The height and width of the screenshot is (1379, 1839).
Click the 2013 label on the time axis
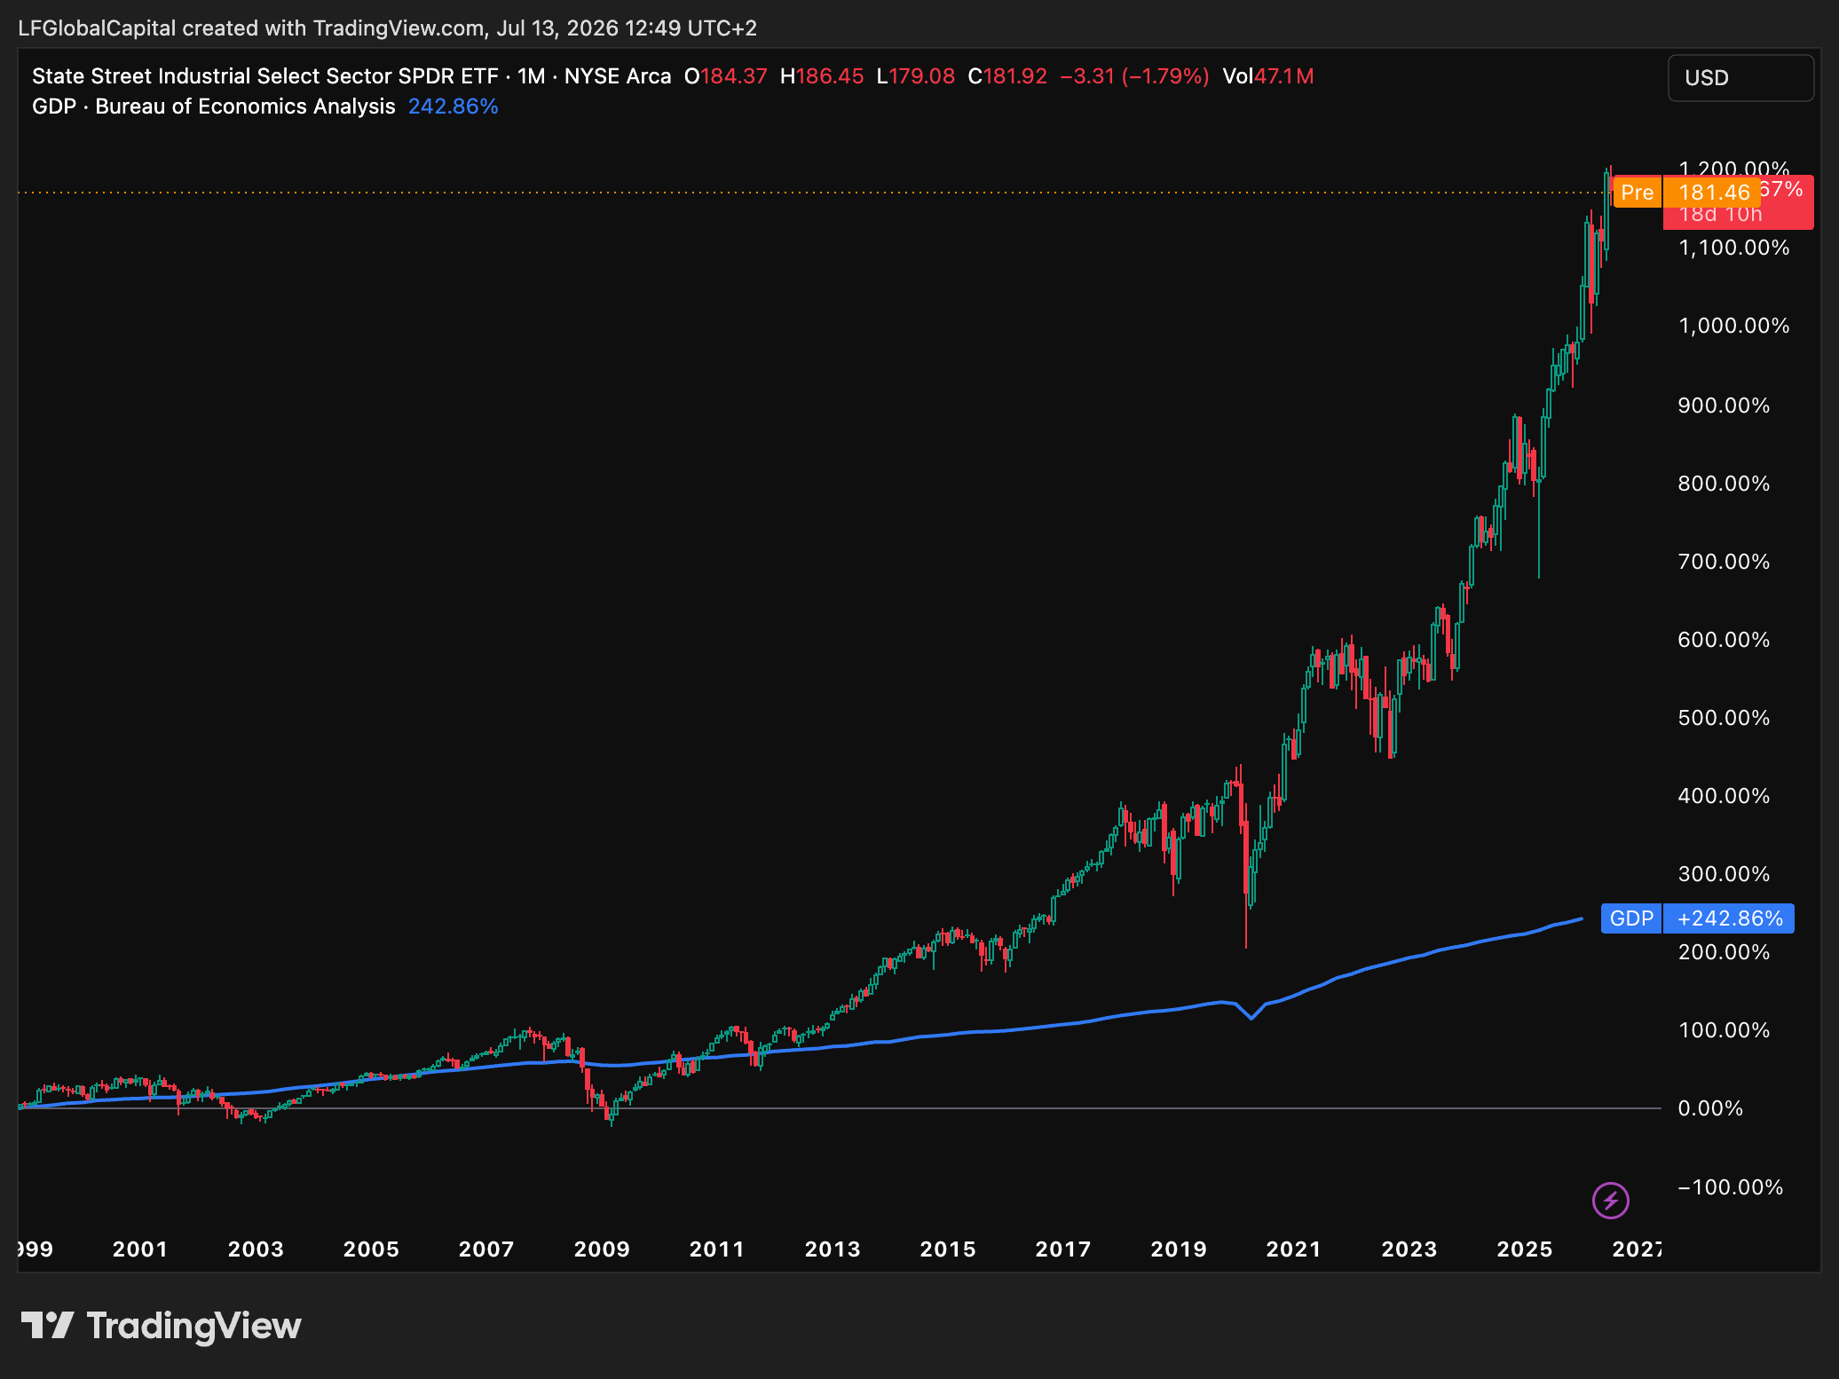(x=833, y=1249)
